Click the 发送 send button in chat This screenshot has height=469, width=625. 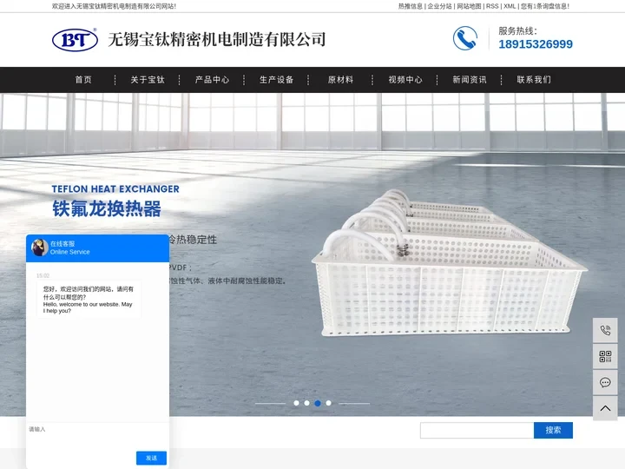click(151, 458)
